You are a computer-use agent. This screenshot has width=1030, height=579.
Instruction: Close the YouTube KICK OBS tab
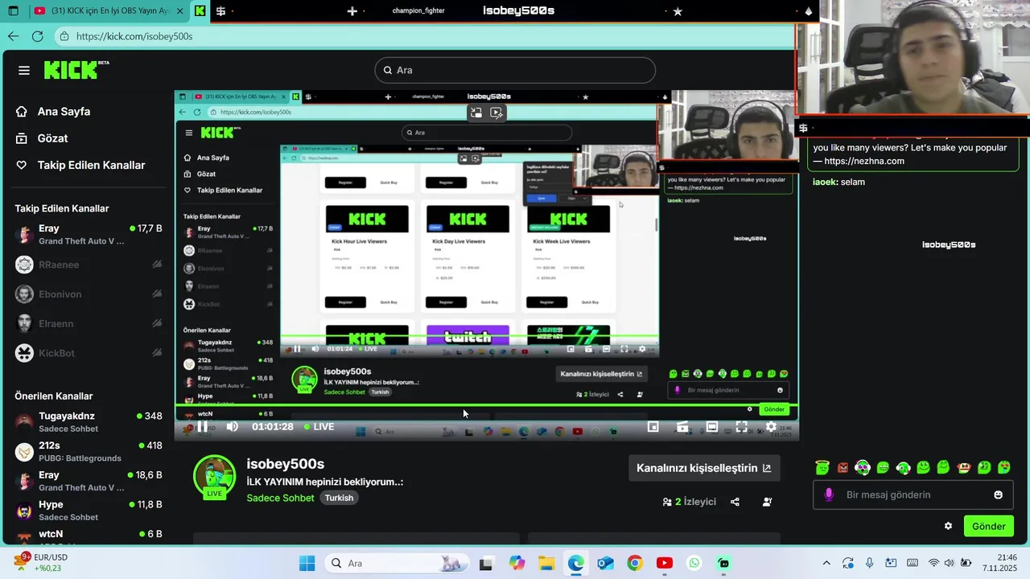pos(179,11)
